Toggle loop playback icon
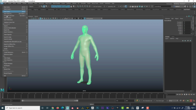Screen dimensions: 196x110 [180, 101]
